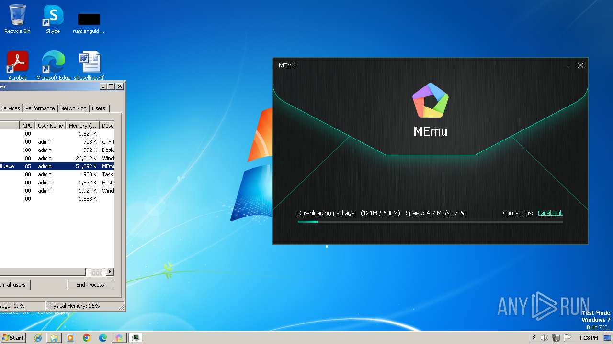Click End Process button
The width and height of the screenshot is (613, 344).
tap(90, 285)
